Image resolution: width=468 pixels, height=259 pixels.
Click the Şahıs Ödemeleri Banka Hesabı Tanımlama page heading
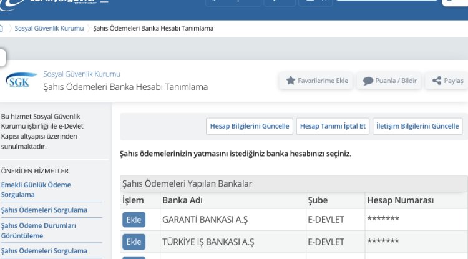click(125, 87)
